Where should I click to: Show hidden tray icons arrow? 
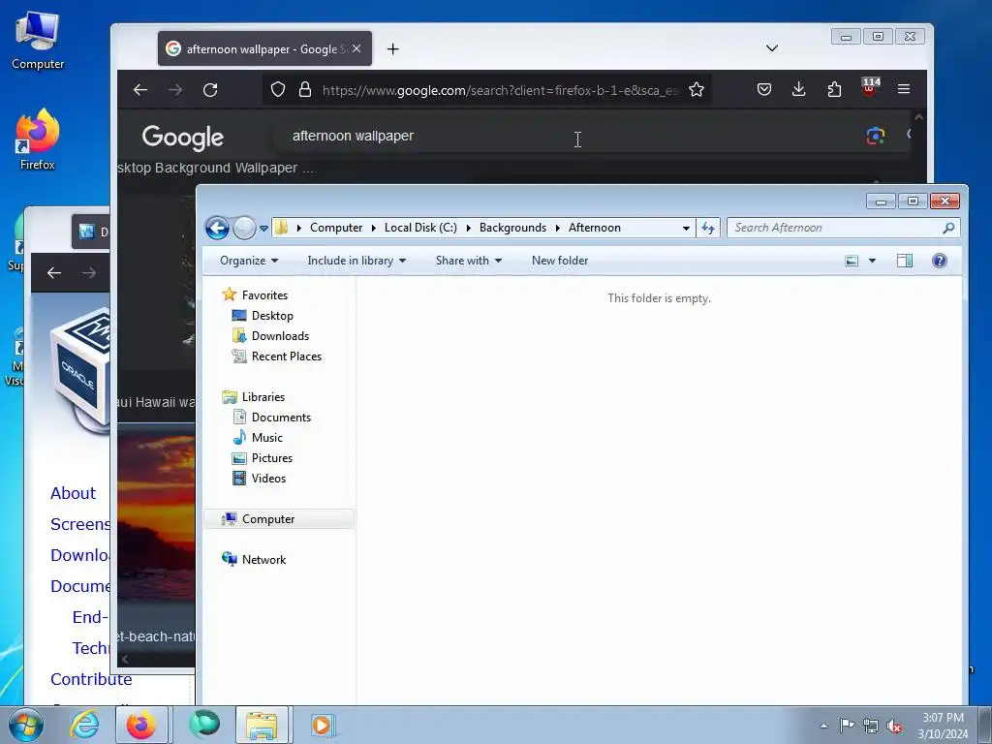[x=823, y=726]
